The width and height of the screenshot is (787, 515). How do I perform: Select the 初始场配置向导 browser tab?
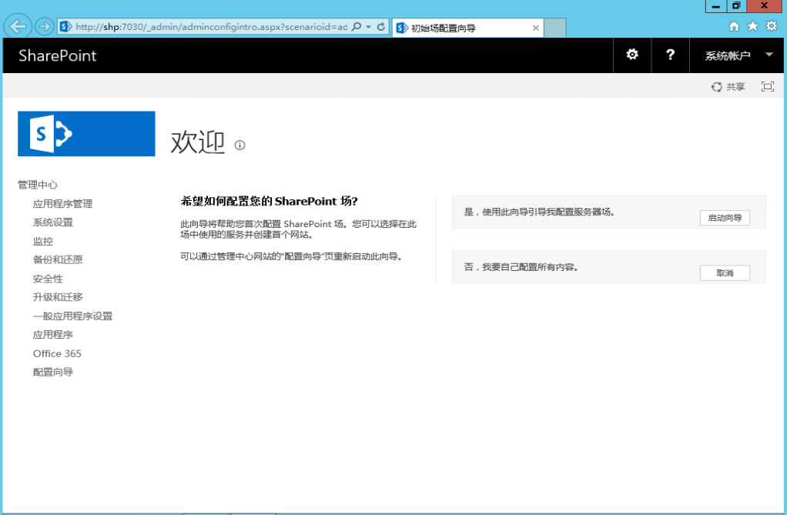[467, 28]
